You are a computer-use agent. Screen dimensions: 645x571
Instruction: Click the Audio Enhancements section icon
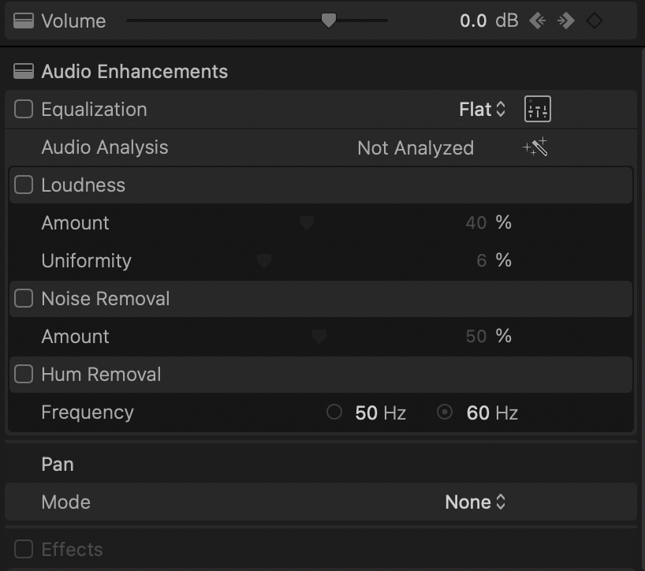point(22,71)
